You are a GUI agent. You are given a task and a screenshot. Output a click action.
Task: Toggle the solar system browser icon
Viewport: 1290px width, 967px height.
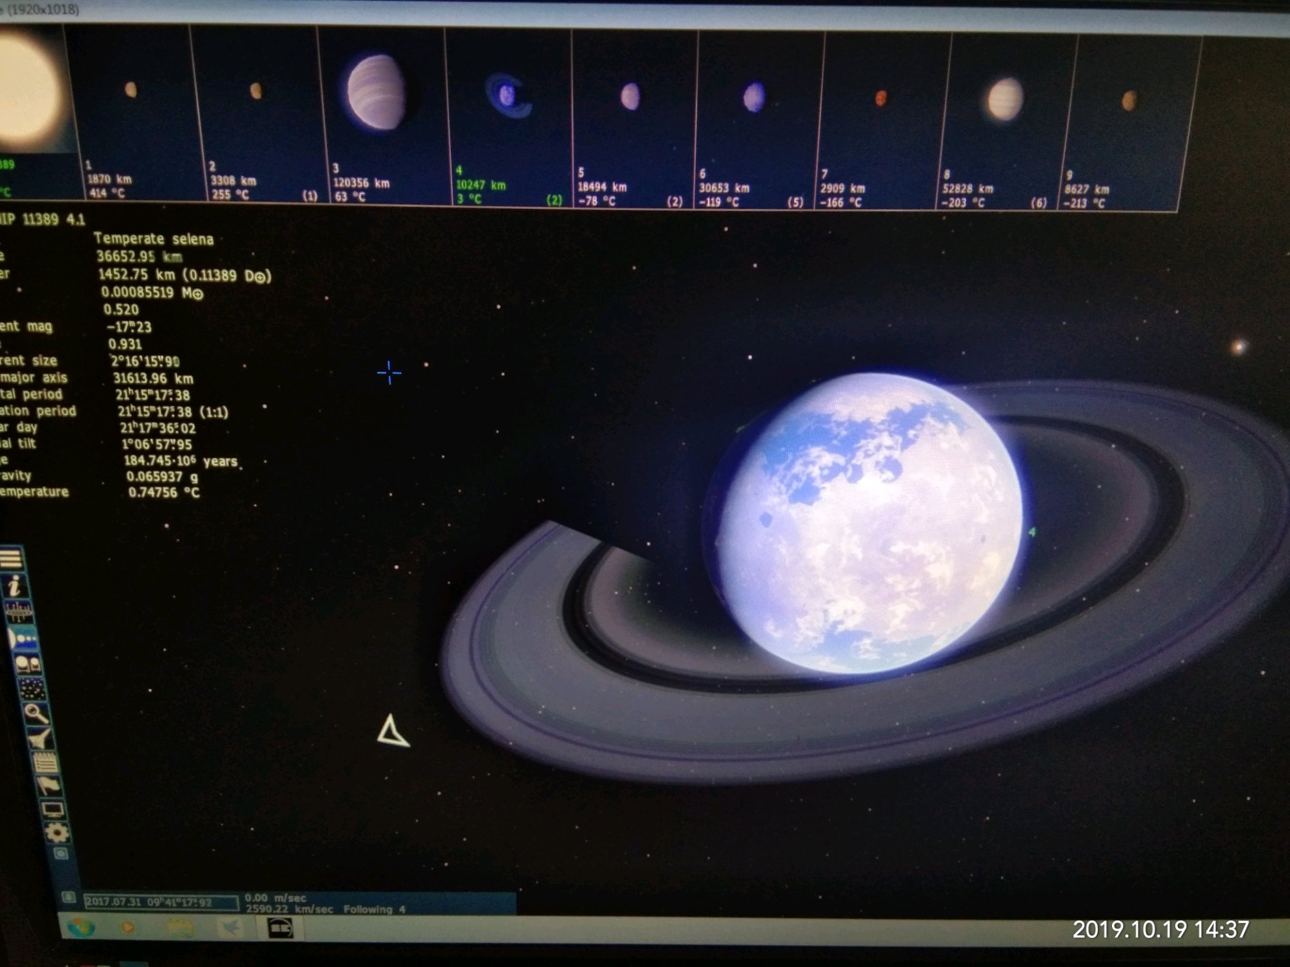click(24, 638)
